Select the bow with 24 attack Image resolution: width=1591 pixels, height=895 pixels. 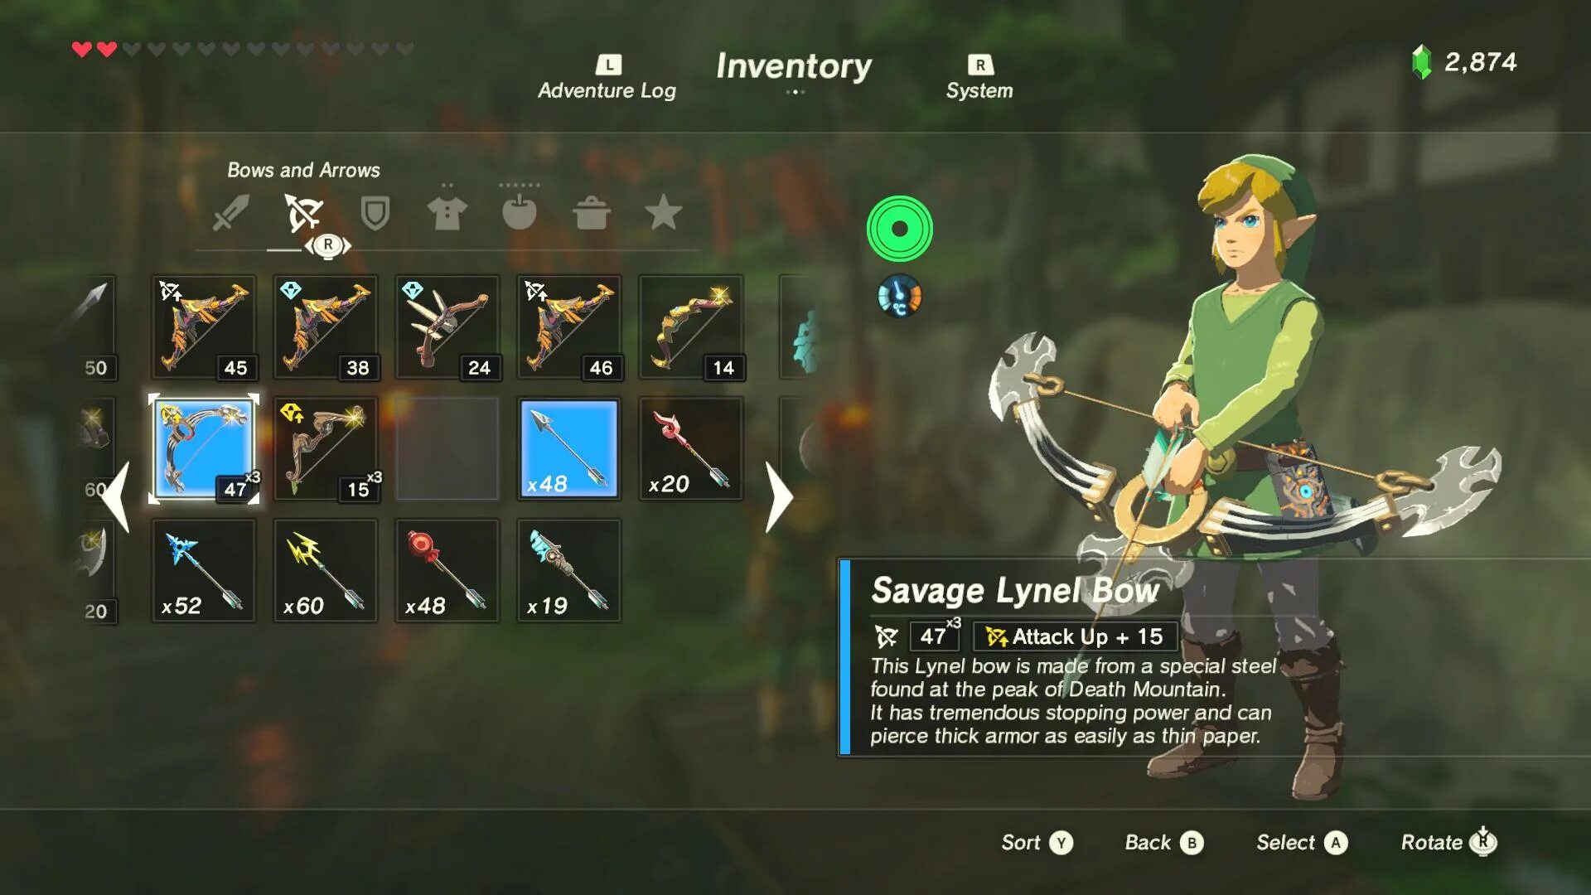(x=447, y=327)
